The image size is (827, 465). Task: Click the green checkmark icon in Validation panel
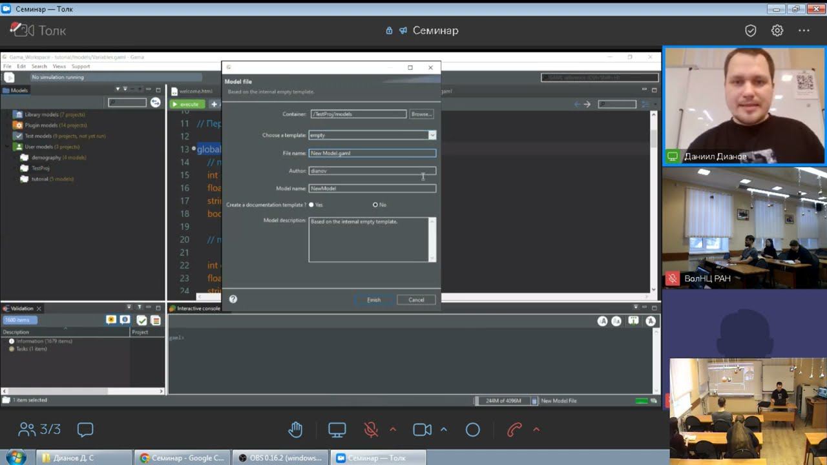coord(141,320)
